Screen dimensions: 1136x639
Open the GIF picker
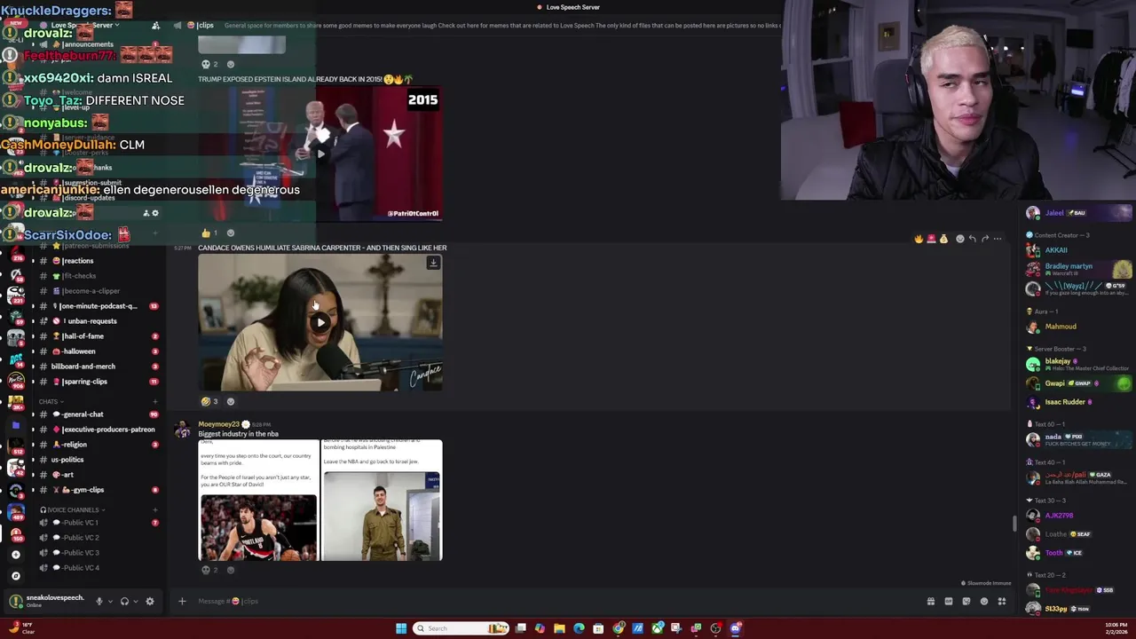[948, 601]
